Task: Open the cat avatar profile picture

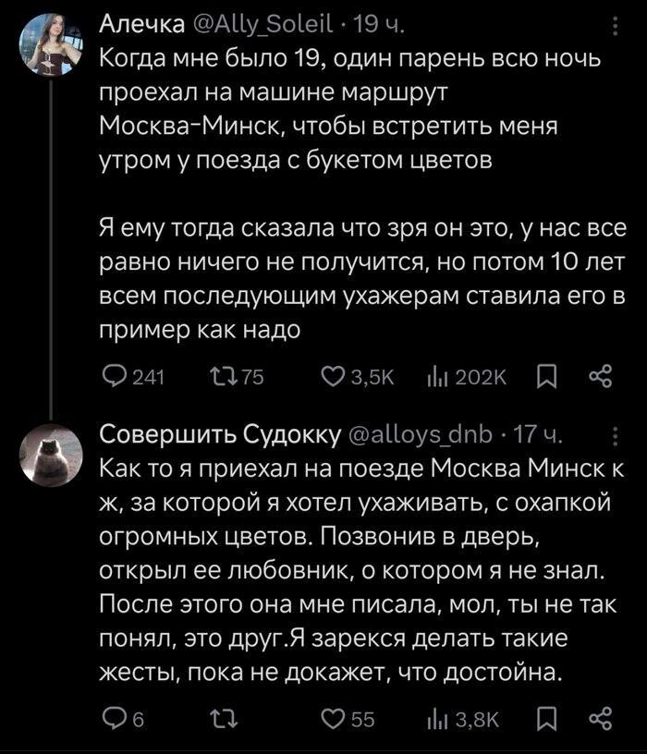Action: pyautogui.click(x=52, y=454)
